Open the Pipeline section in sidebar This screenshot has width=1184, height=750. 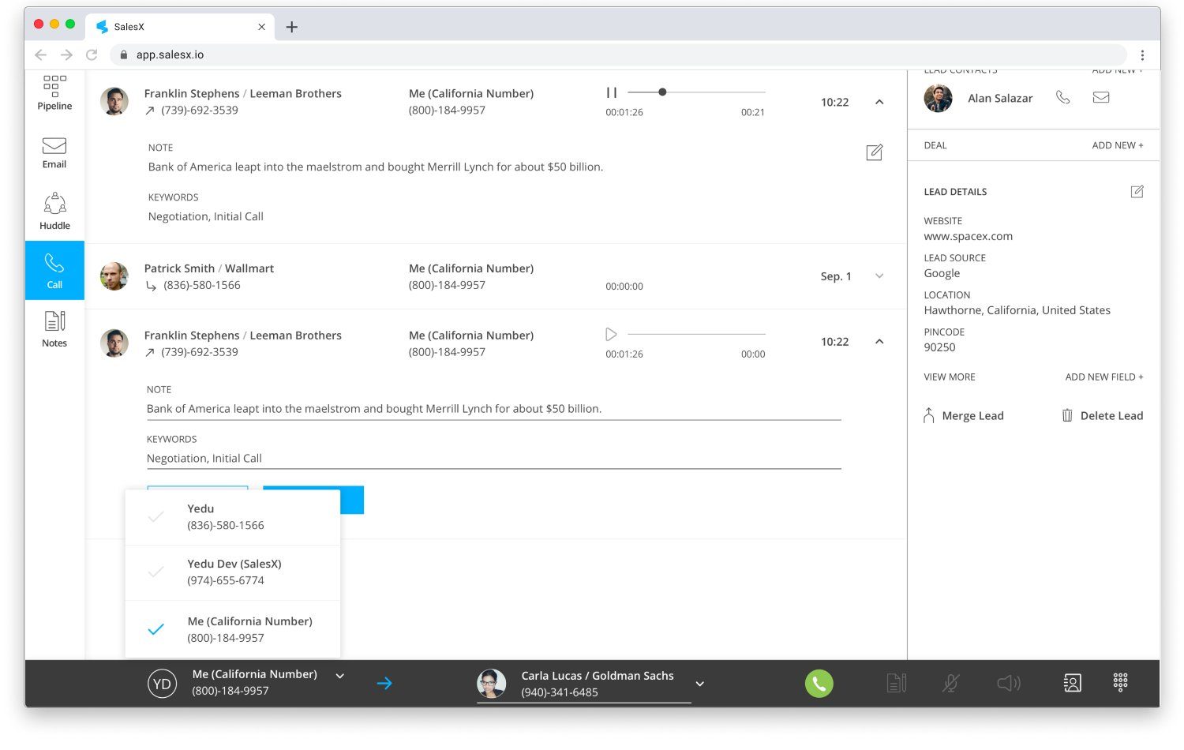(x=54, y=93)
